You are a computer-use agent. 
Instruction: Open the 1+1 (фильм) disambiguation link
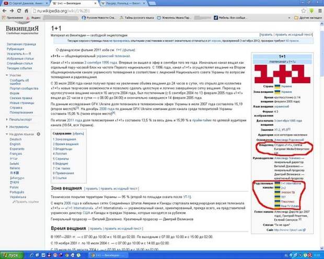(125, 50)
